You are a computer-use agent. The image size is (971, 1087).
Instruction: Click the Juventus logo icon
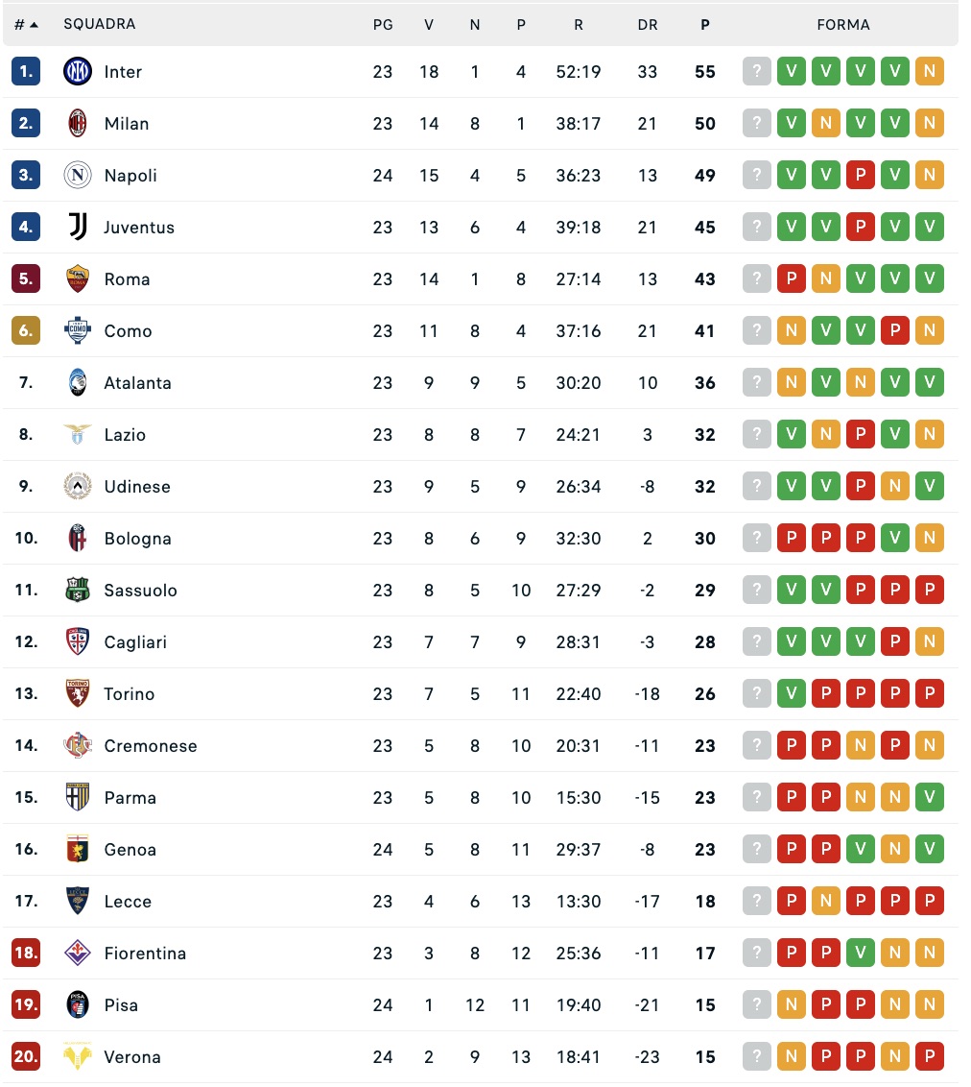pyautogui.click(x=78, y=228)
